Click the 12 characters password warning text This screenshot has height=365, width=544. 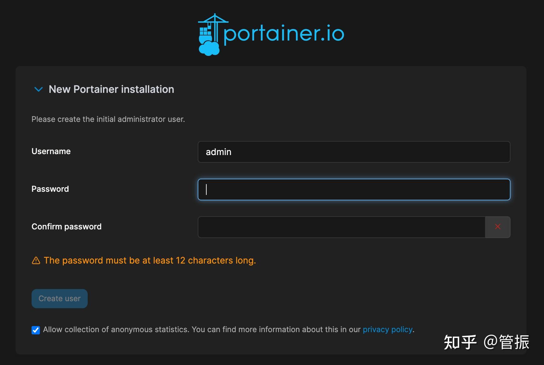click(150, 261)
